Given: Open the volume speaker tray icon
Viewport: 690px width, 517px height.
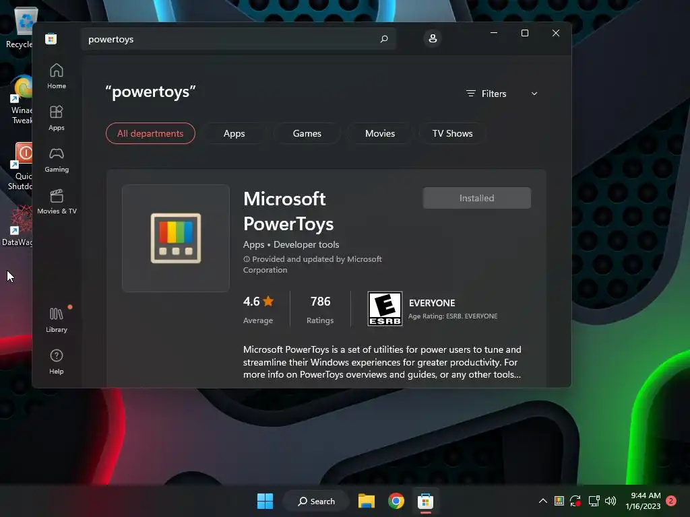Looking at the screenshot, I should [610, 501].
